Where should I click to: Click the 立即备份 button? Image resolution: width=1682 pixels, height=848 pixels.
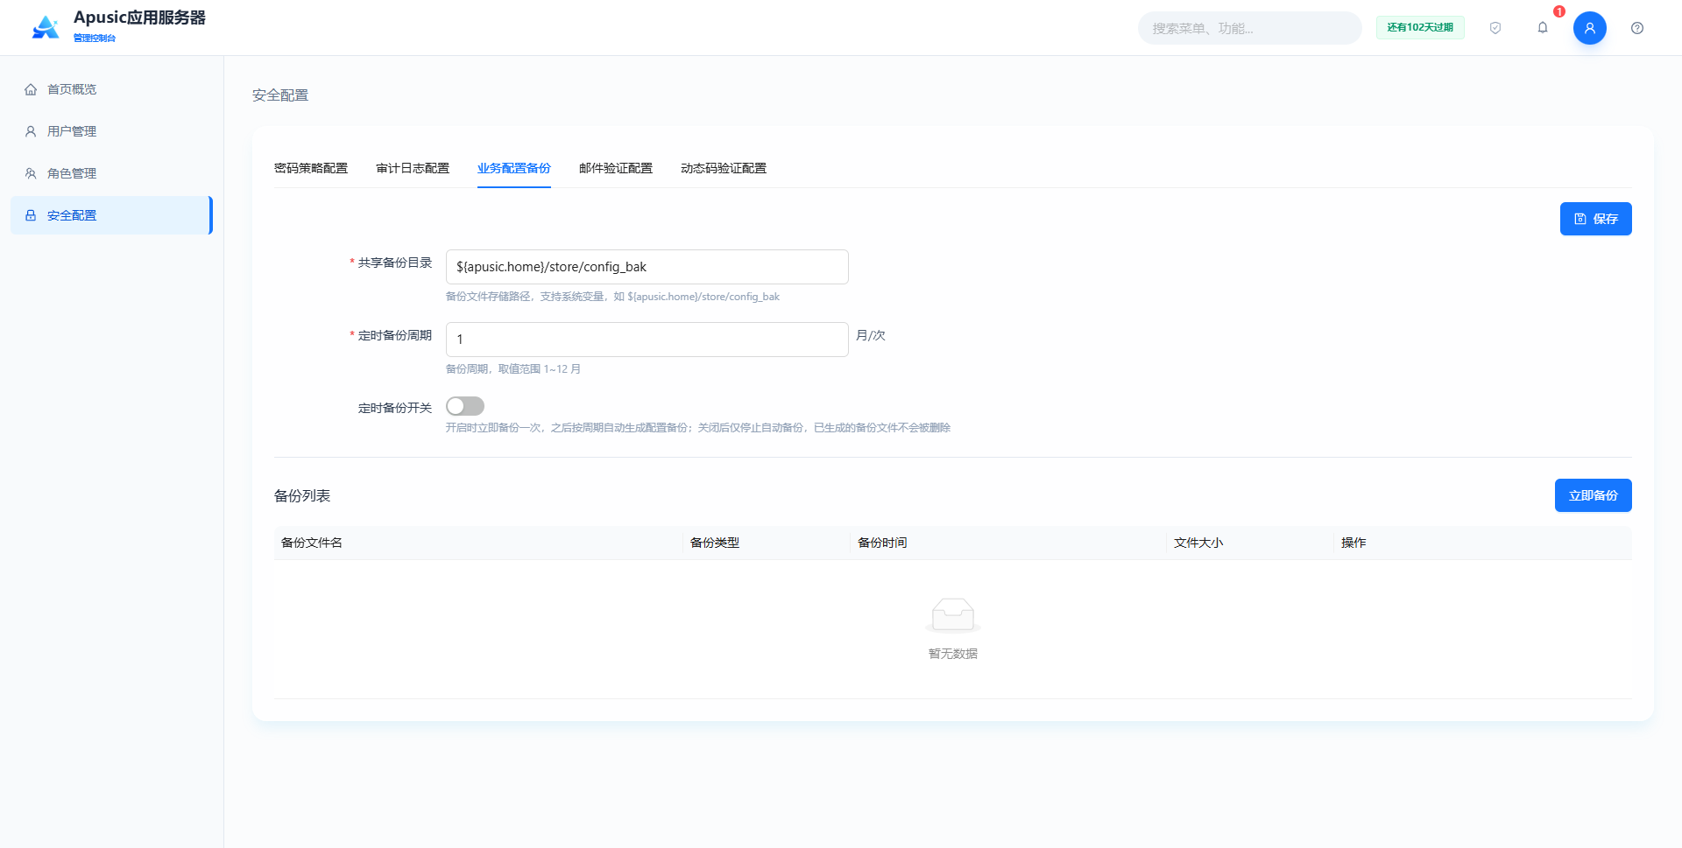click(x=1594, y=495)
